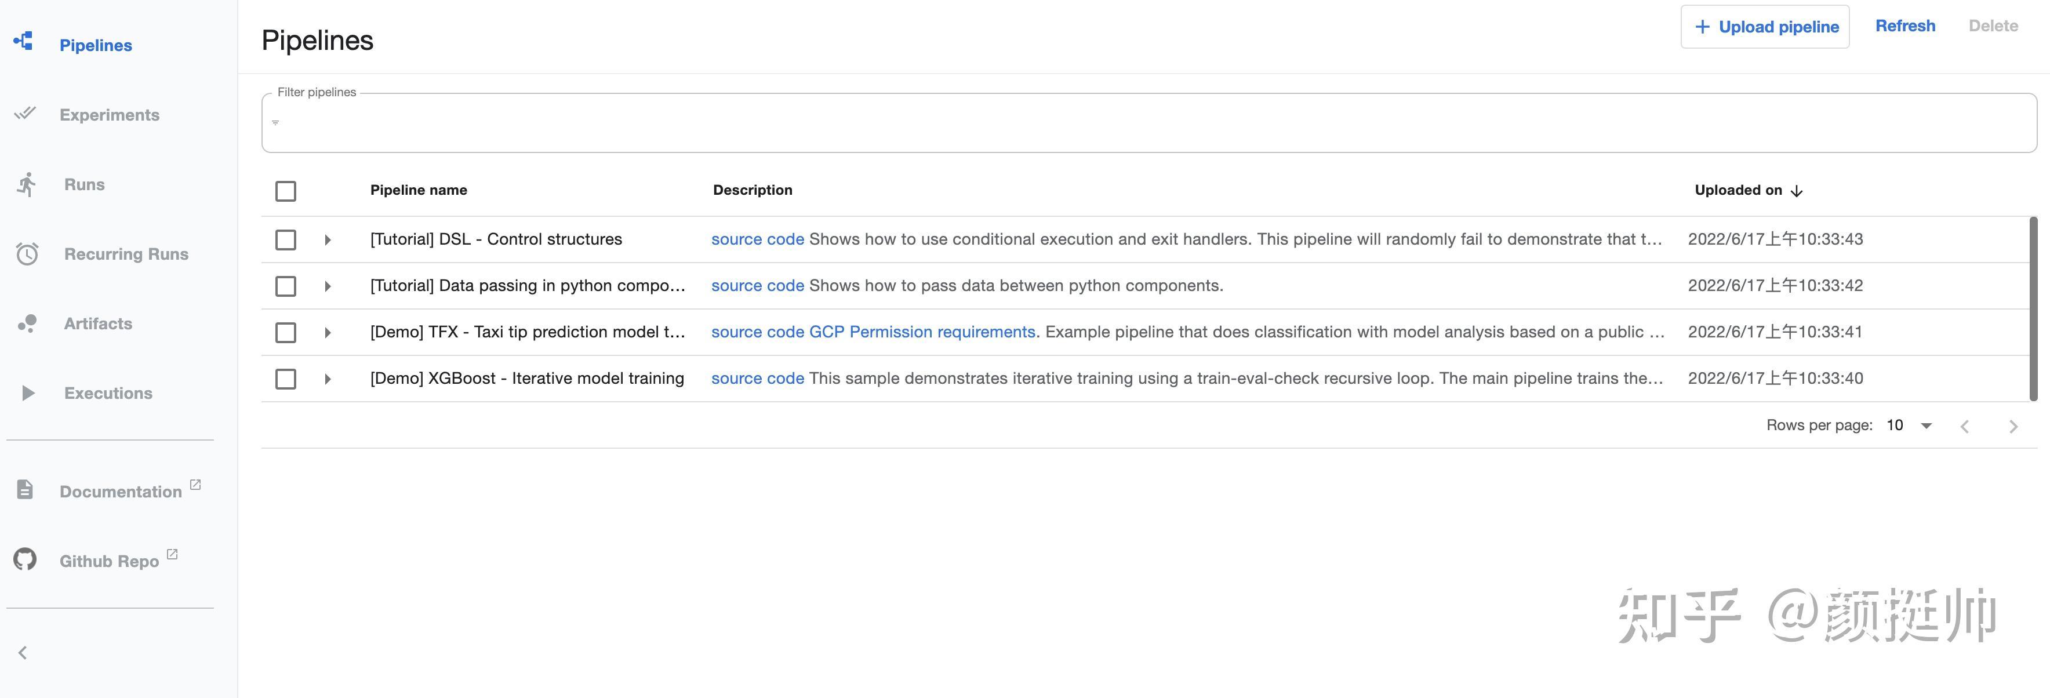Select the DSL - Control structures checkbox
The image size is (2050, 698).
point(286,239)
